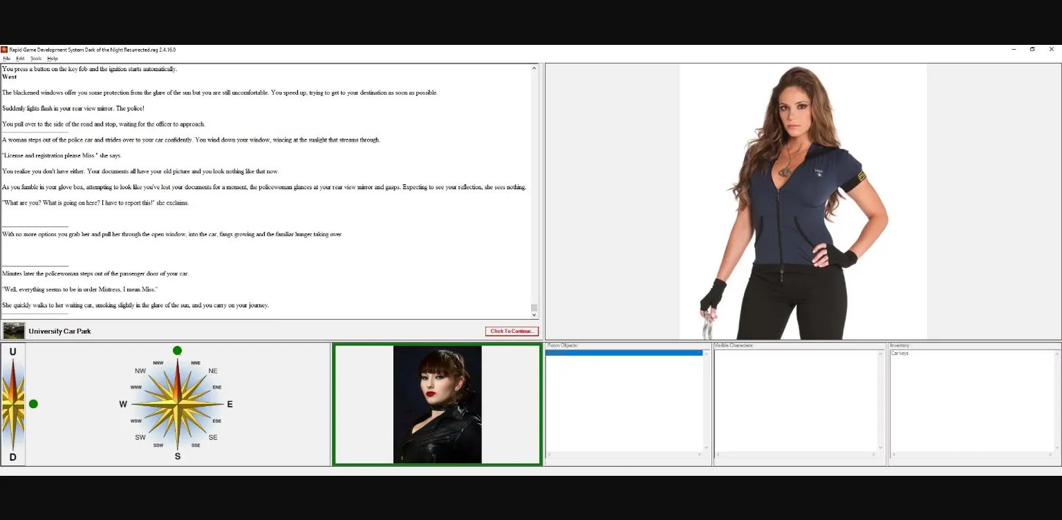
Task: Select the highlighted item in Room Objects
Action: 624,353
